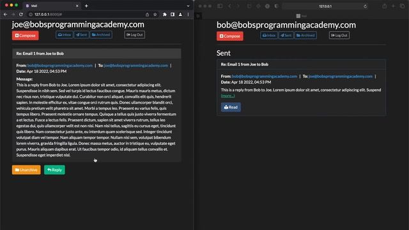This screenshot has width=409, height=230.
Task: Click the From address in bob's Sent email
Action: pyautogui.click(x=265, y=77)
